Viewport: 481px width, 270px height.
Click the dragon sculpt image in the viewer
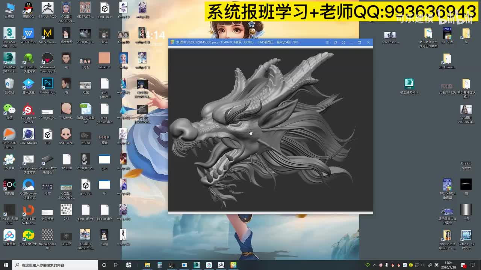(x=270, y=130)
